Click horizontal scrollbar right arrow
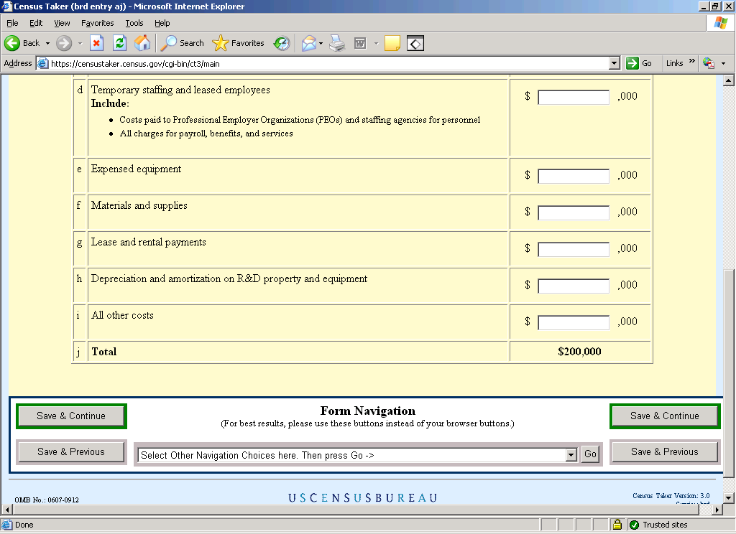The height and width of the screenshot is (534, 736). coord(717,509)
